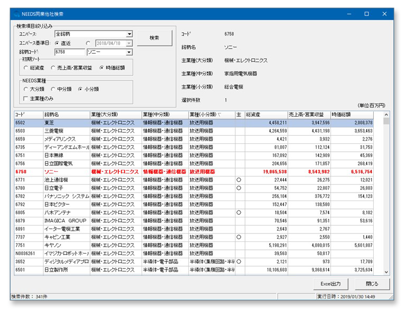Screen dimensions: 404x314
Task: Click the 銘柄コード input field with 6758
Action: [69, 52]
